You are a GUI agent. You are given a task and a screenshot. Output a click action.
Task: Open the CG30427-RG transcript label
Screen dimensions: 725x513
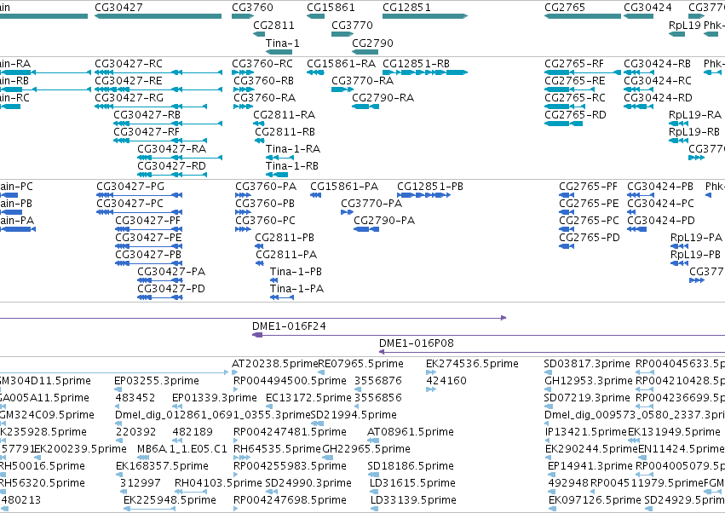tap(129, 98)
